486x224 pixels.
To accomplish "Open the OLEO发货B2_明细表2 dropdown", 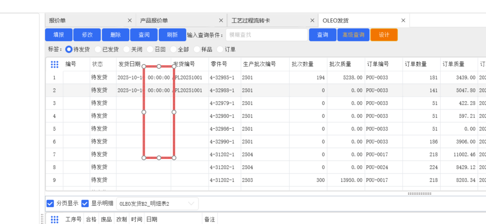I will (x=157, y=203).
